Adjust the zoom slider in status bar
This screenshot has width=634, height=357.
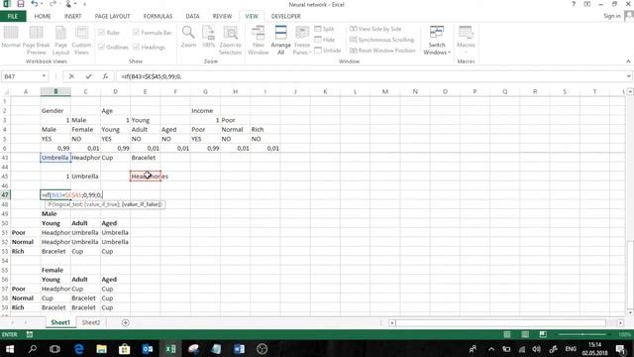click(582, 334)
